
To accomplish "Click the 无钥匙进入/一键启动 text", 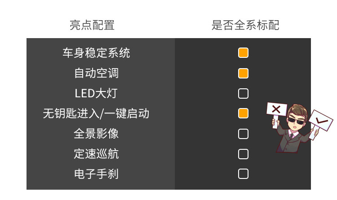I will point(96,113).
